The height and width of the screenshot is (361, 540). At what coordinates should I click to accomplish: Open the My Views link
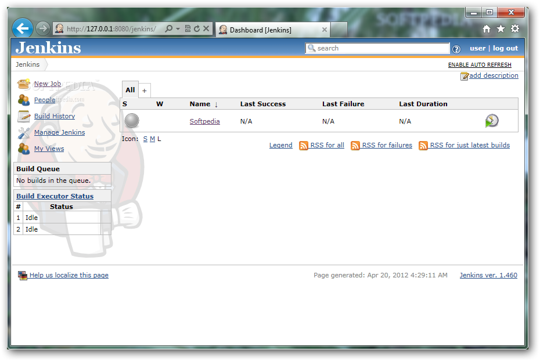pos(49,149)
